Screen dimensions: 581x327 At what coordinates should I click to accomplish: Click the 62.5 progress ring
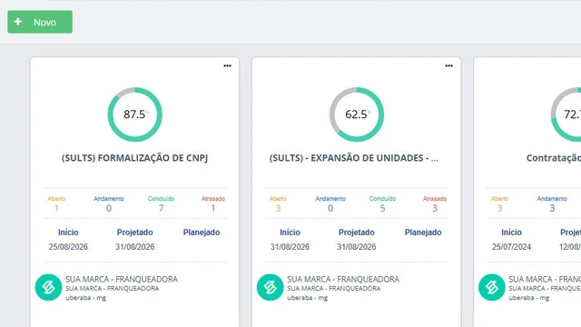click(x=357, y=114)
